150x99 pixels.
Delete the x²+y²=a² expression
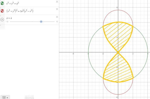(57, 2)
